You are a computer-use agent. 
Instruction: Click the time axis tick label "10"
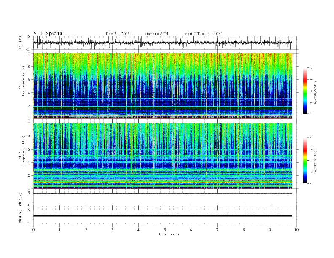tap(296, 230)
